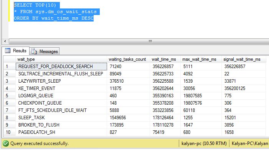
Task: Click the green query success checkmark icon
Action: (6, 143)
